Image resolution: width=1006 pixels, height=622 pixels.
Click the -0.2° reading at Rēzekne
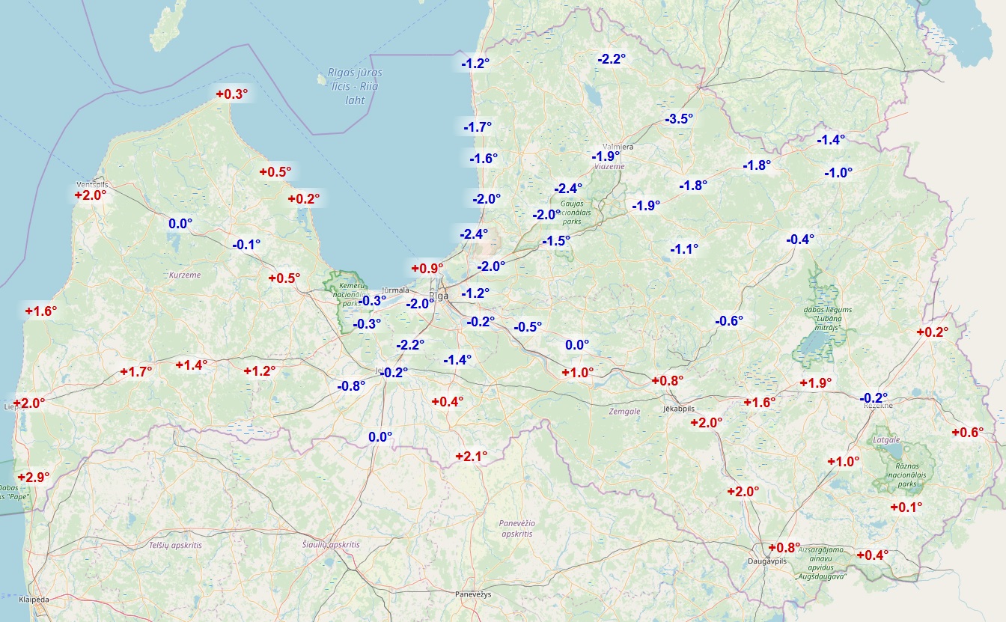(x=873, y=397)
